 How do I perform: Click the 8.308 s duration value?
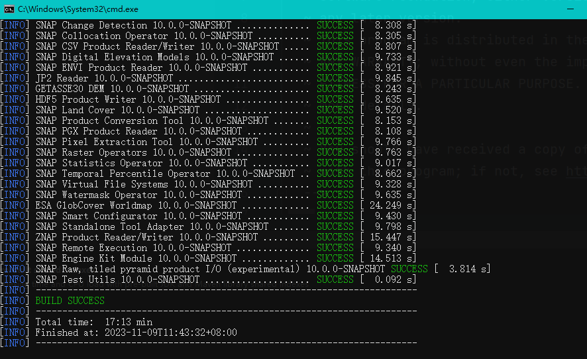tap(393, 25)
